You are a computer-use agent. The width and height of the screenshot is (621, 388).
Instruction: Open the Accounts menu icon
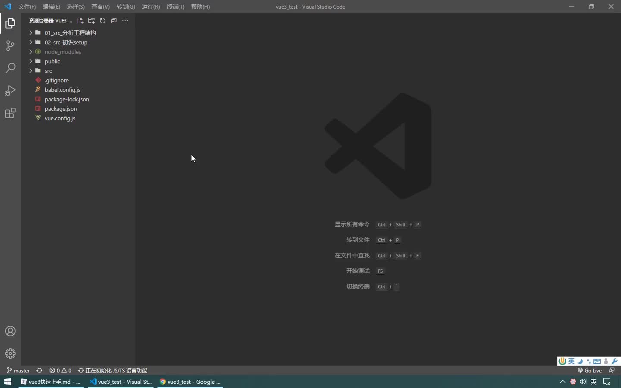pos(10,331)
